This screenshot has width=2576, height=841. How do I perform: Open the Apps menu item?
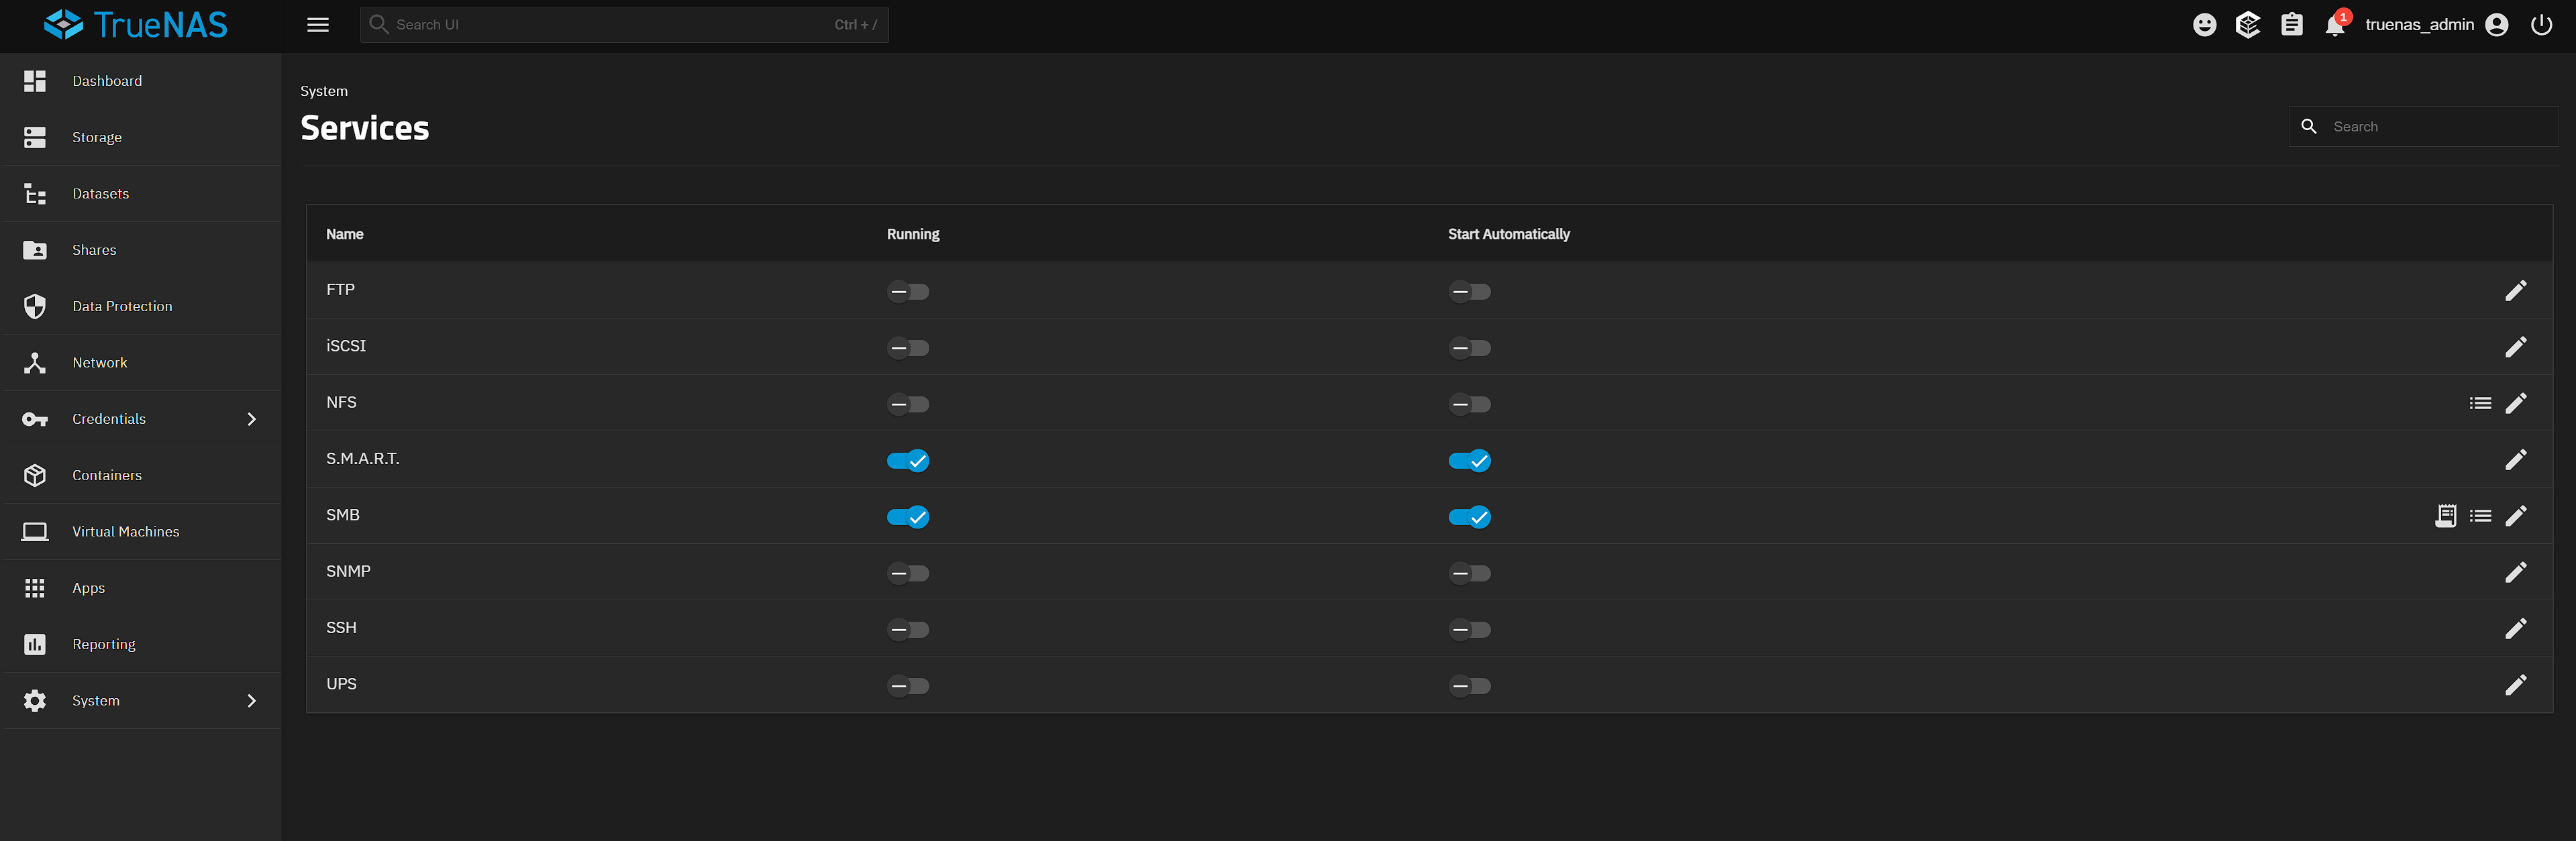coord(140,588)
